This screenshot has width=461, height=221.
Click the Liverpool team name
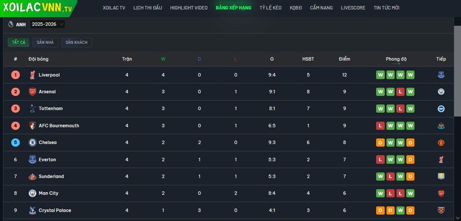49,75
